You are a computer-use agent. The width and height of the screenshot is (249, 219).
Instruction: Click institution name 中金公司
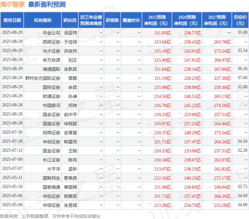click(52, 33)
